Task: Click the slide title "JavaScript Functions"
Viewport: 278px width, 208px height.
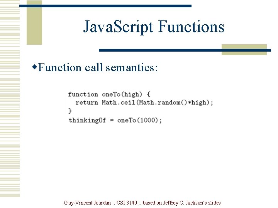Action: pyautogui.click(x=154, y=27)
